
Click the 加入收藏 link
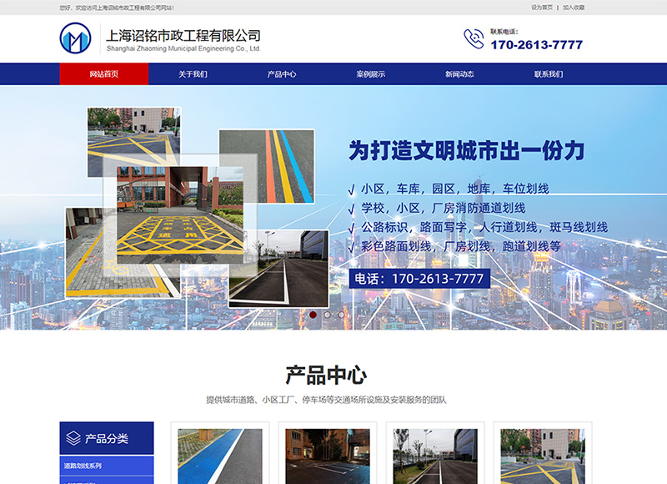pyautogui.click(x=574, y=8)
